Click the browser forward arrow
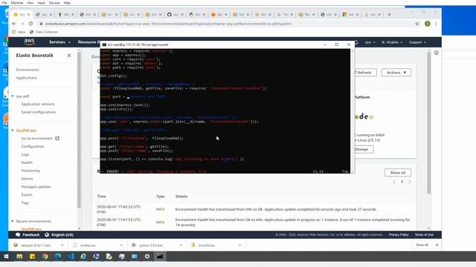476x267 pixels. click(x=22, y=24)
